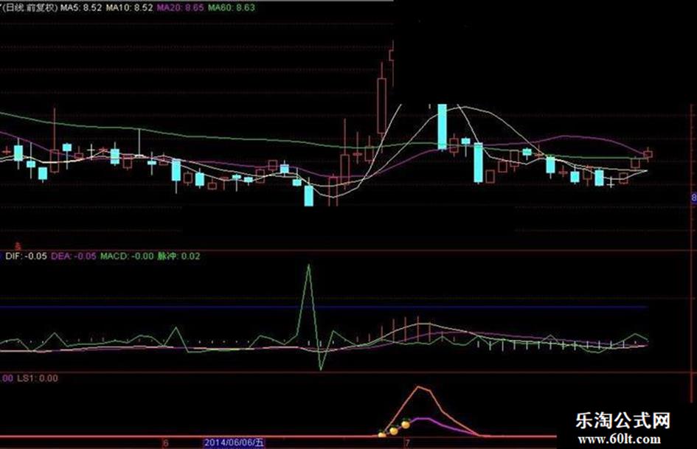Click the MA10: 8.52 indicator label
697x449 pixels.
click(129, 7)
